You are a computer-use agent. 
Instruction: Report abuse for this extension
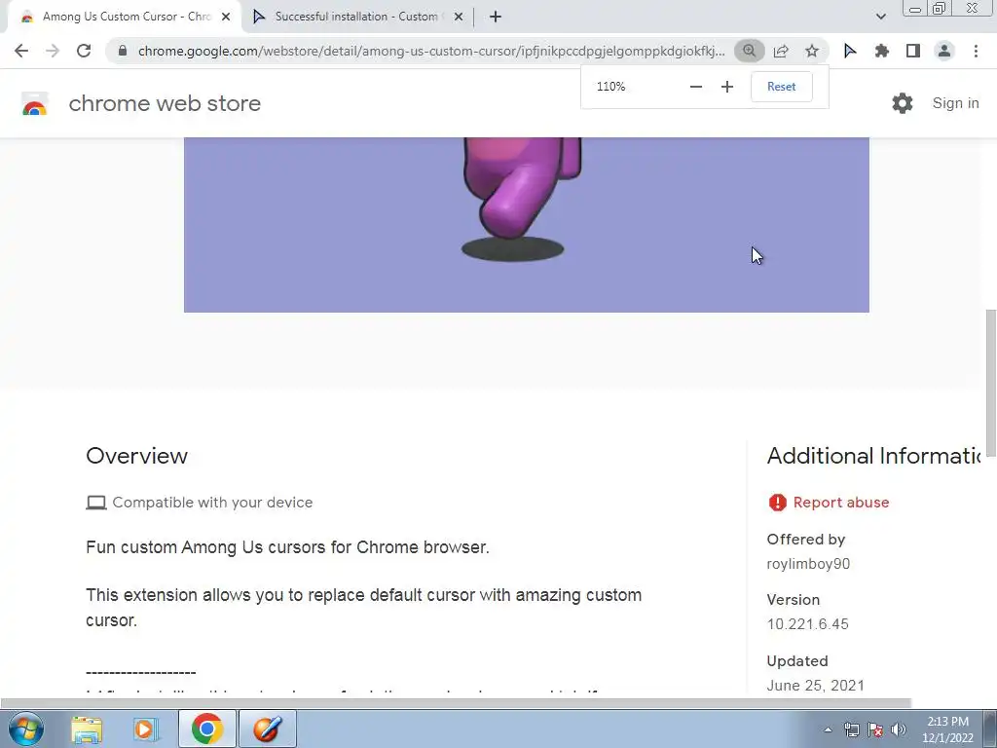tap(840, 503)
